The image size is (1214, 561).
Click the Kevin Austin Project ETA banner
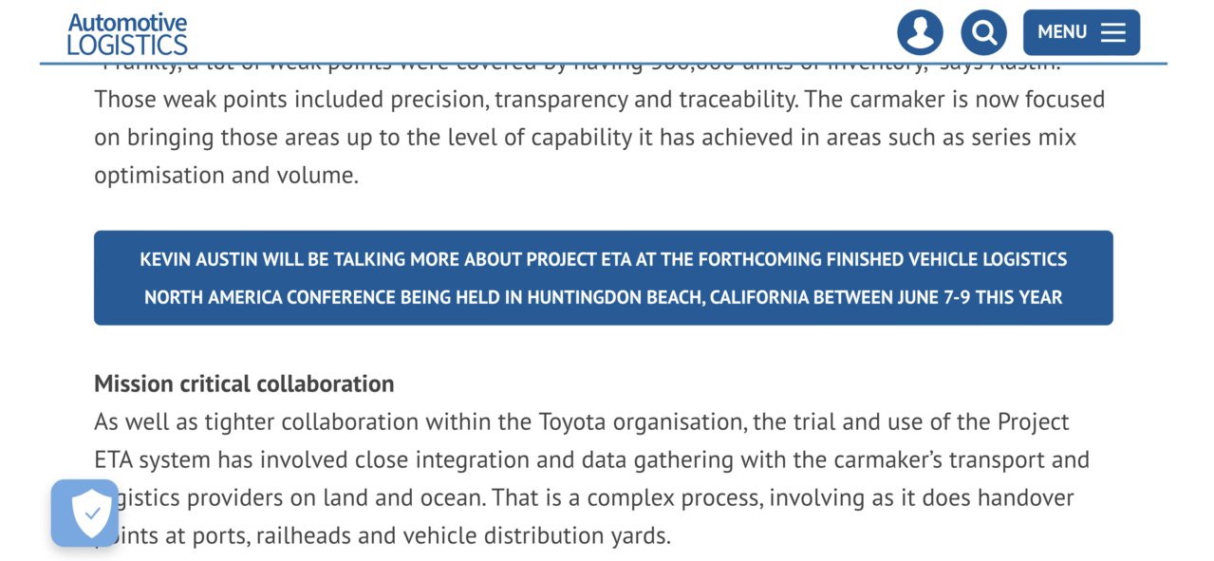coord(603,278)
